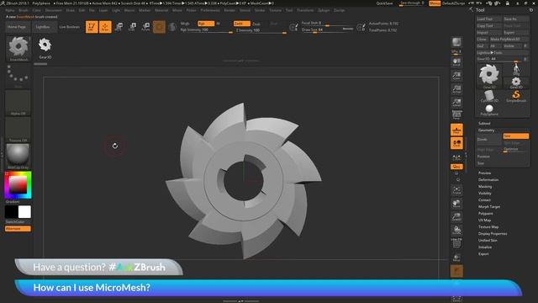Toggle Perspective (Persp) view
The width and height of the screenshot is (538, 303).
coord(456,115)
